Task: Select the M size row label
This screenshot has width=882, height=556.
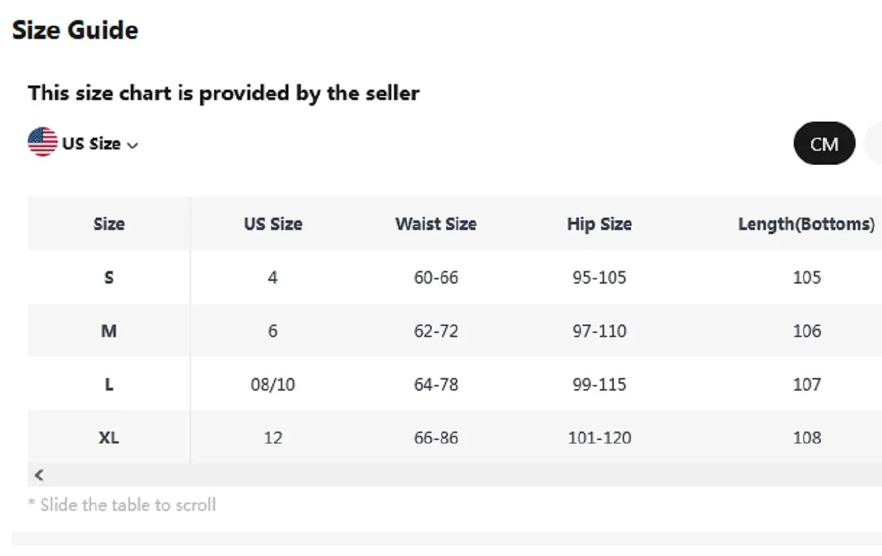Action: [x=109, y=331]
